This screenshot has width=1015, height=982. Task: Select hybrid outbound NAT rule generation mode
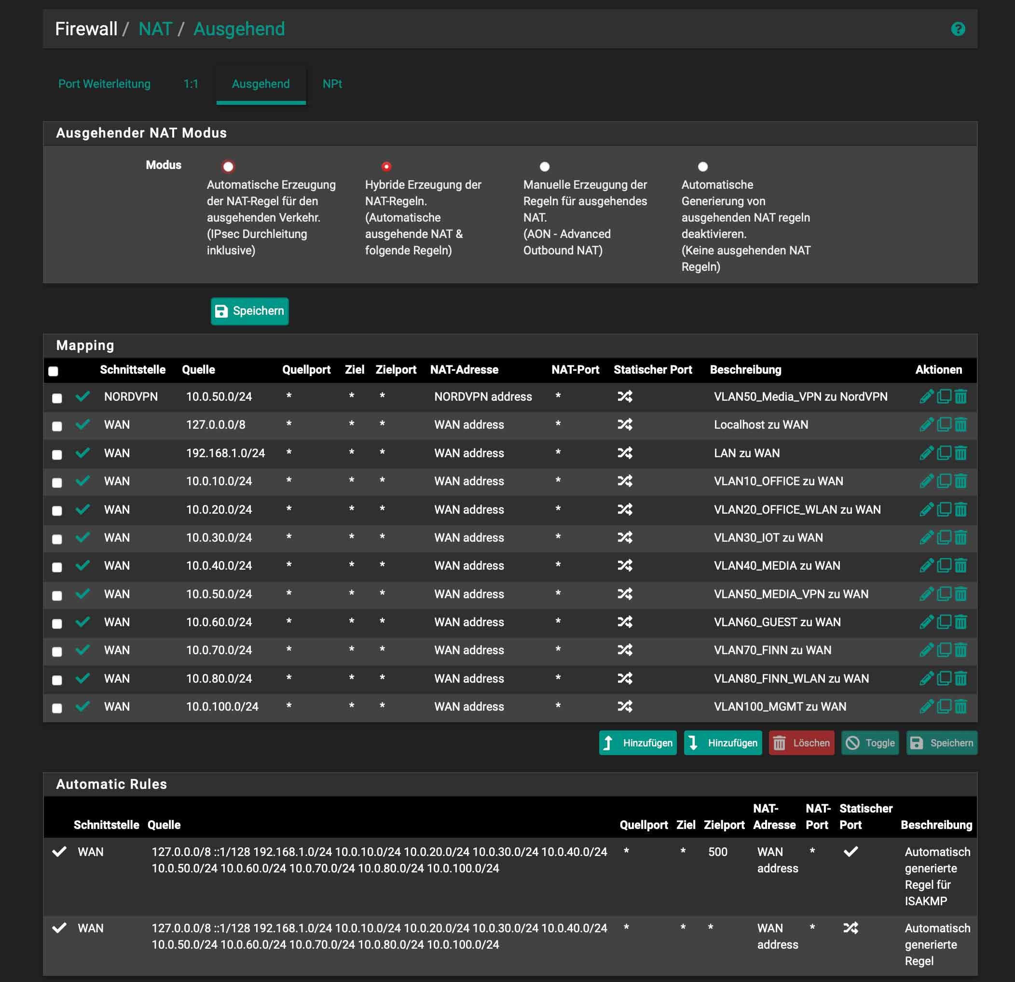point(386,167)
